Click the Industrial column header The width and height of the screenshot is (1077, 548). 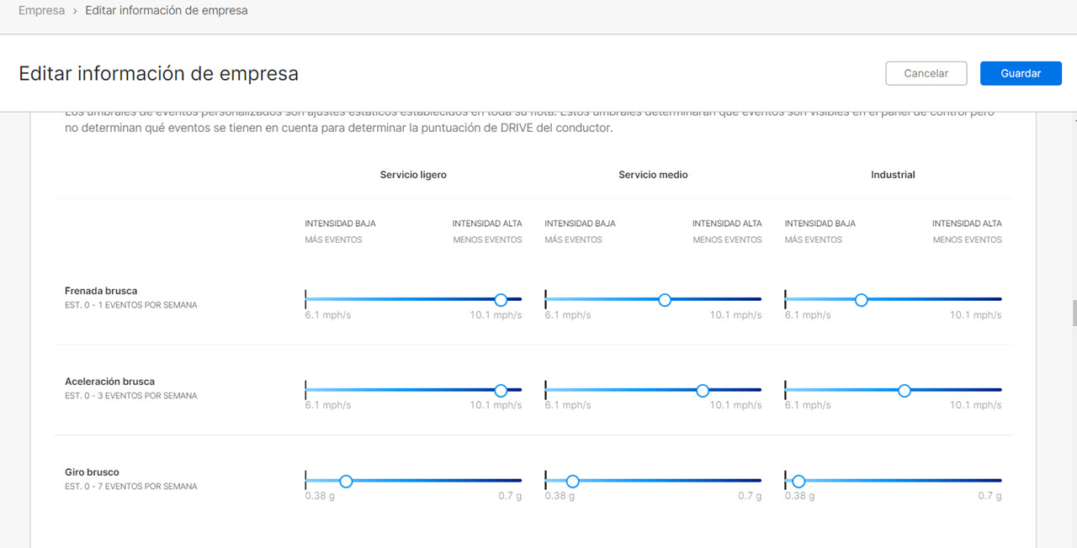click(x=893, y=175)
